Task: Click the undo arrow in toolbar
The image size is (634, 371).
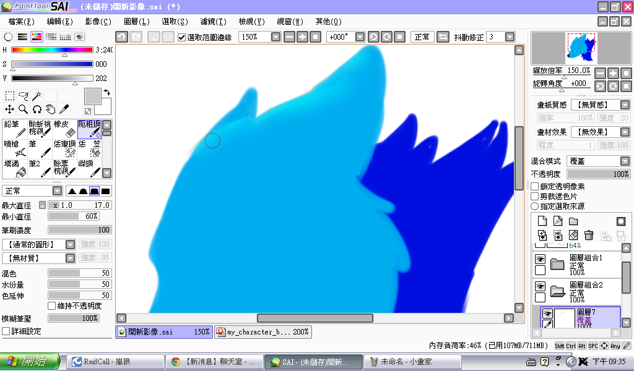Action: coord(122,36)
